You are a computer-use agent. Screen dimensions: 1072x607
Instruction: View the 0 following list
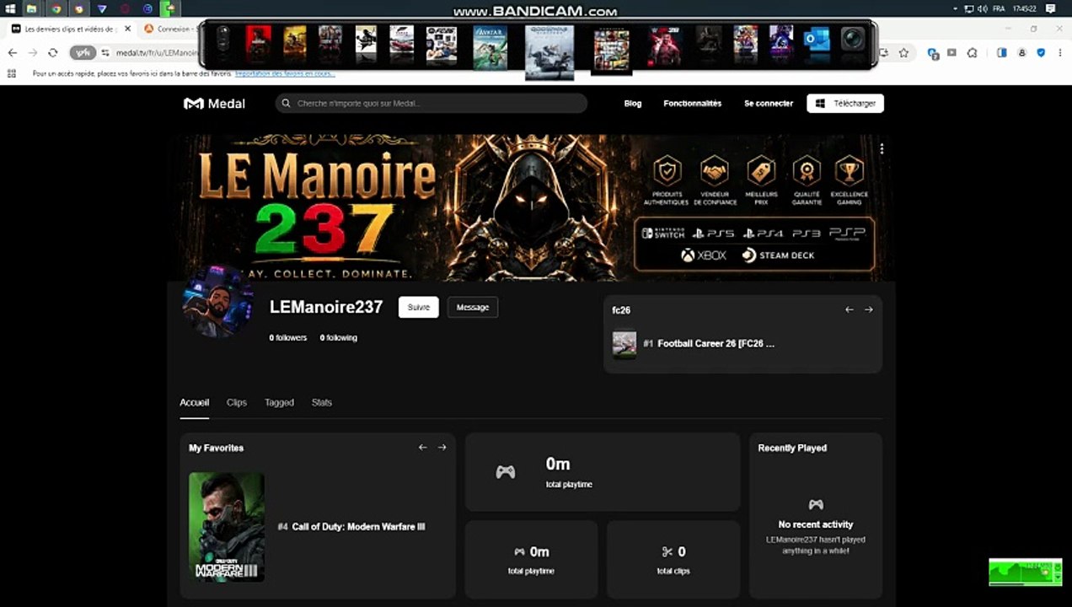pyautogui.click(x=338, y=338)
